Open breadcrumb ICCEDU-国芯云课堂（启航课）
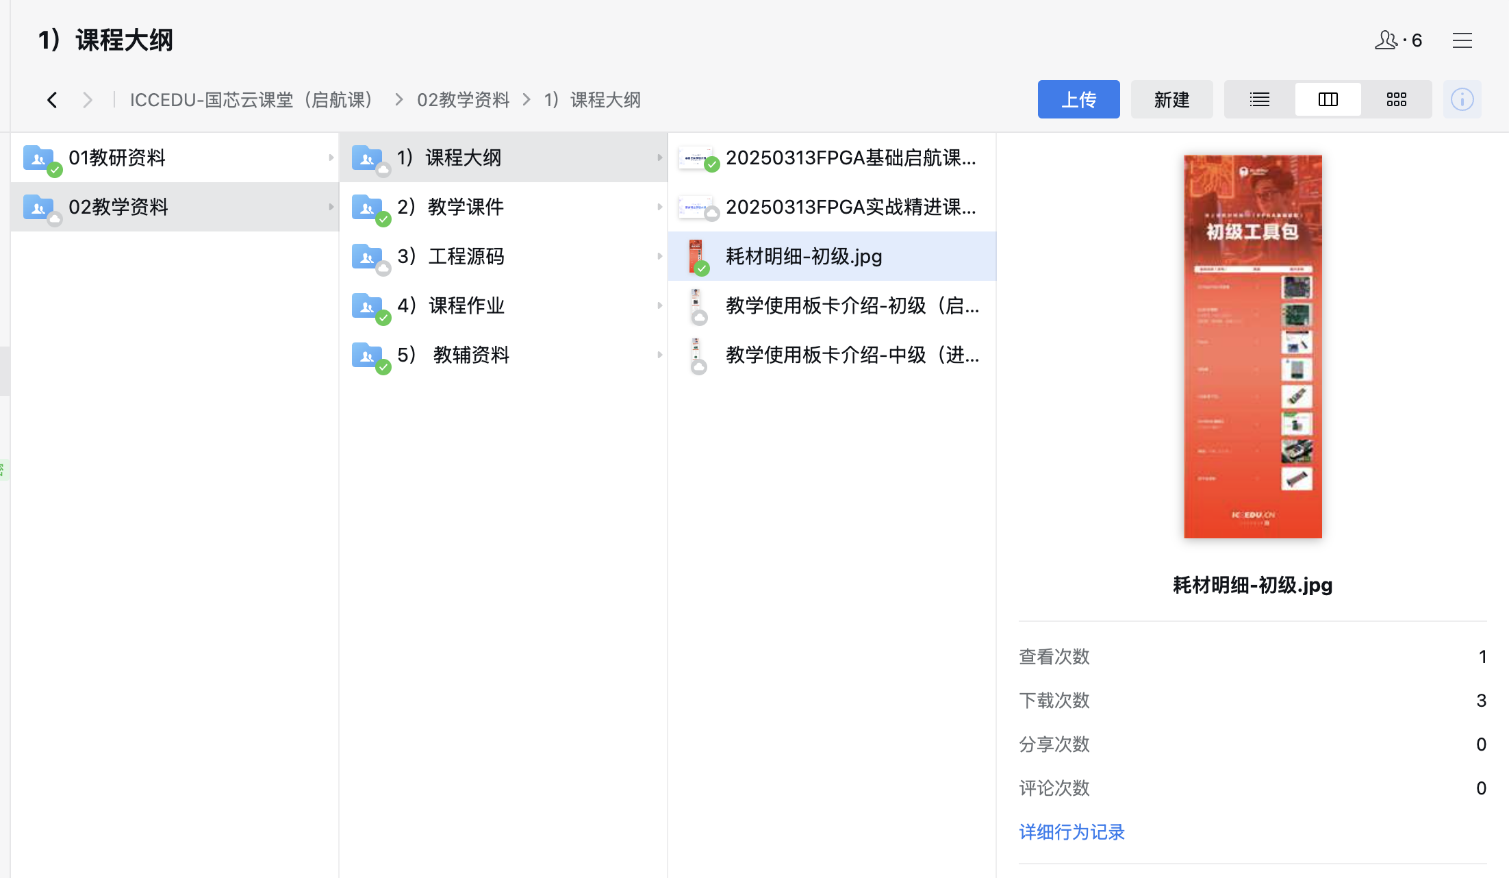The height and width of the screenshot is (878, 1509). point(251,99)
